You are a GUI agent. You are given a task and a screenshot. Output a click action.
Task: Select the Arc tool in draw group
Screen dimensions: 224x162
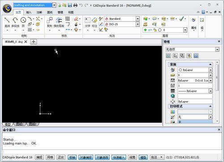pos(30,19)
